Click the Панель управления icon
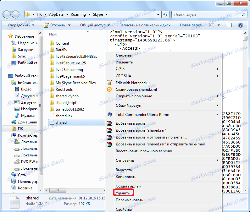This screenshot has width=250, height=212. coord(14,181)
